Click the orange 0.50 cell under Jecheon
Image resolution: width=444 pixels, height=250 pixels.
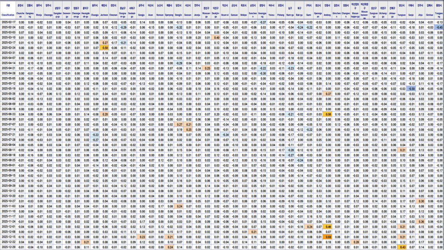[x=105, y=48]
